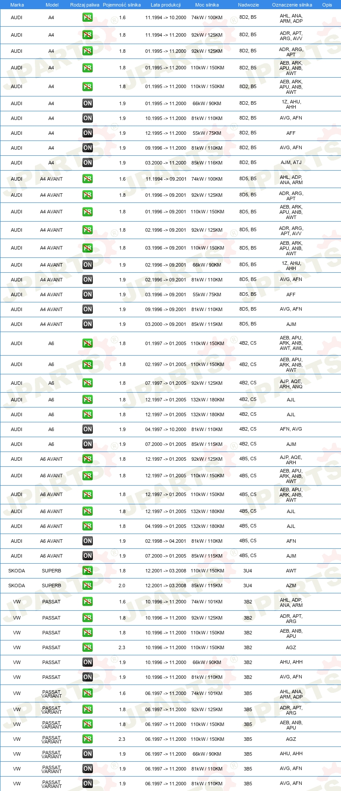Click petrol icon in VW Passat 3B2 2.3 row
The image size is (341, 791).
coord(88,647)
